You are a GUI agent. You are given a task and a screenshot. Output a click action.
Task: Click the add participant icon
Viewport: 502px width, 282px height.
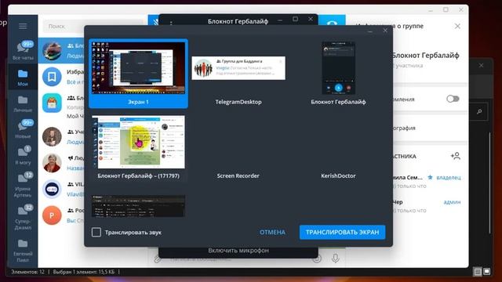click(455, 156)
